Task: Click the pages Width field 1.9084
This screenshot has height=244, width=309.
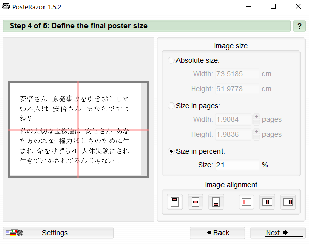Action: [234, 119]
